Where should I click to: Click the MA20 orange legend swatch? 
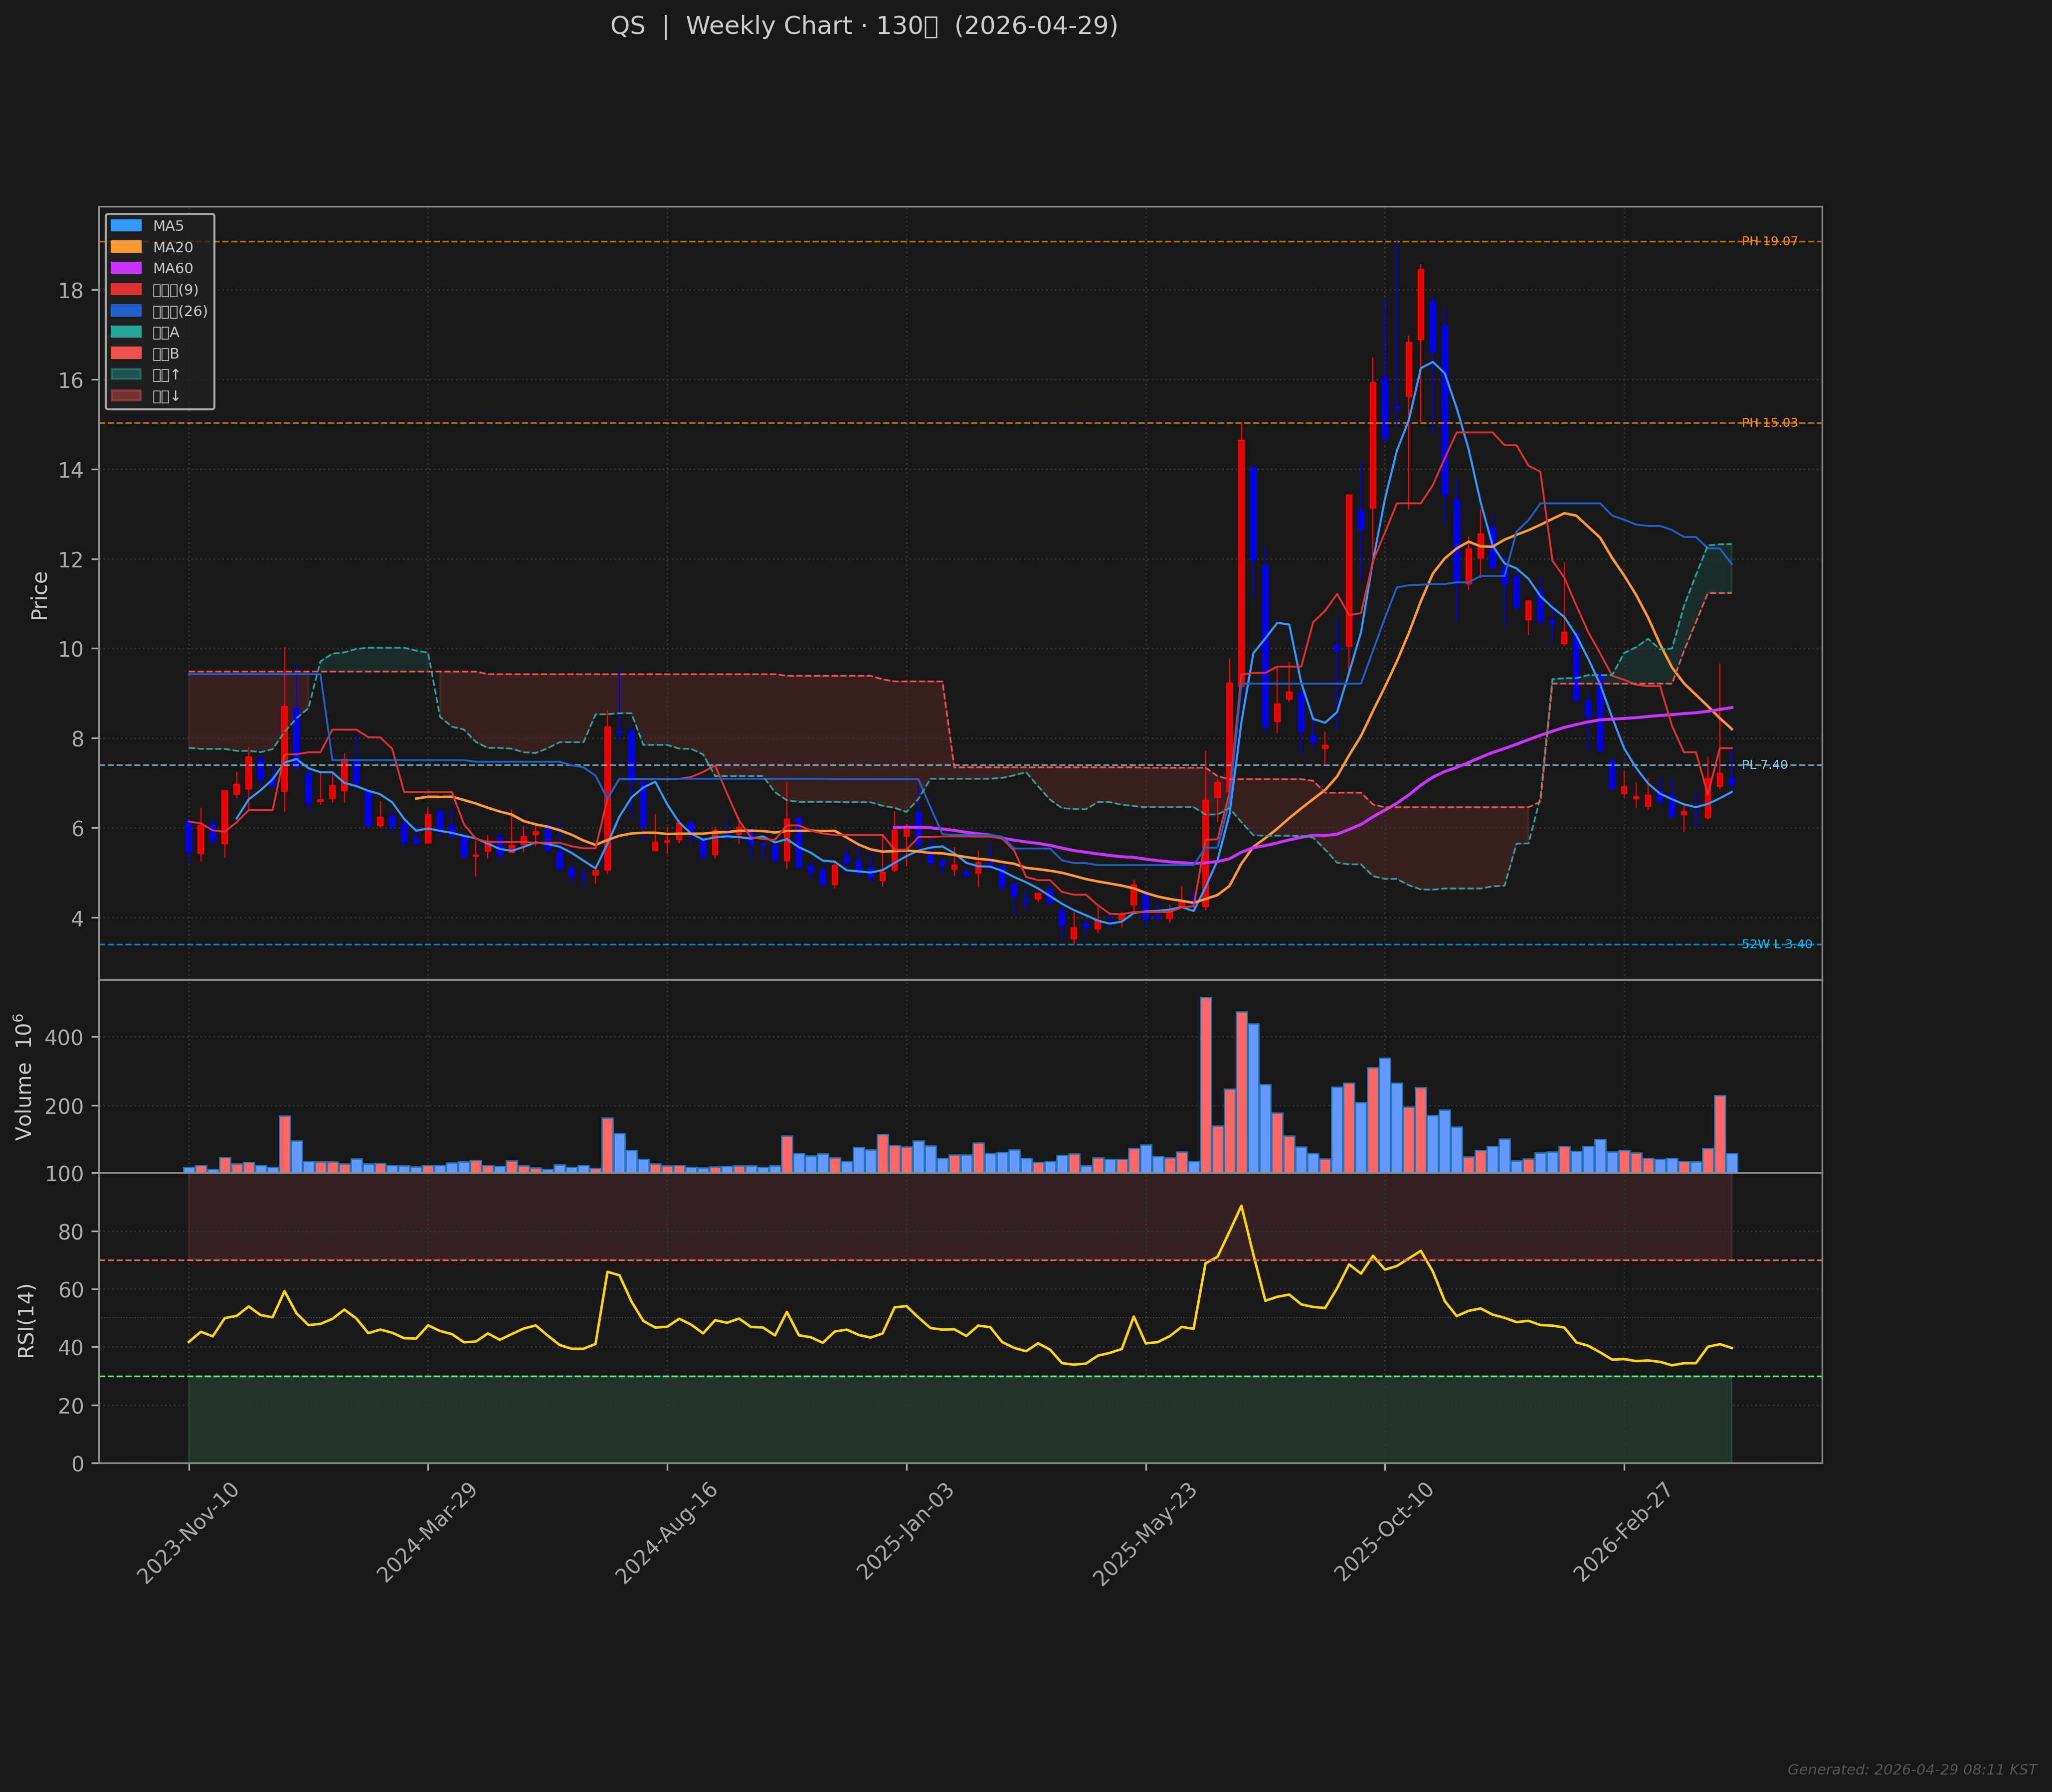(126, 247)
